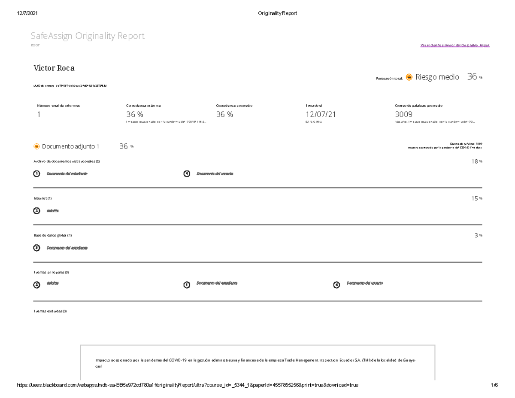Image resolution: width=515 pixels, height=398 pixels.
Task: Toggle Documento del usuario source in Fuentes principales
Action: point(337,283)
